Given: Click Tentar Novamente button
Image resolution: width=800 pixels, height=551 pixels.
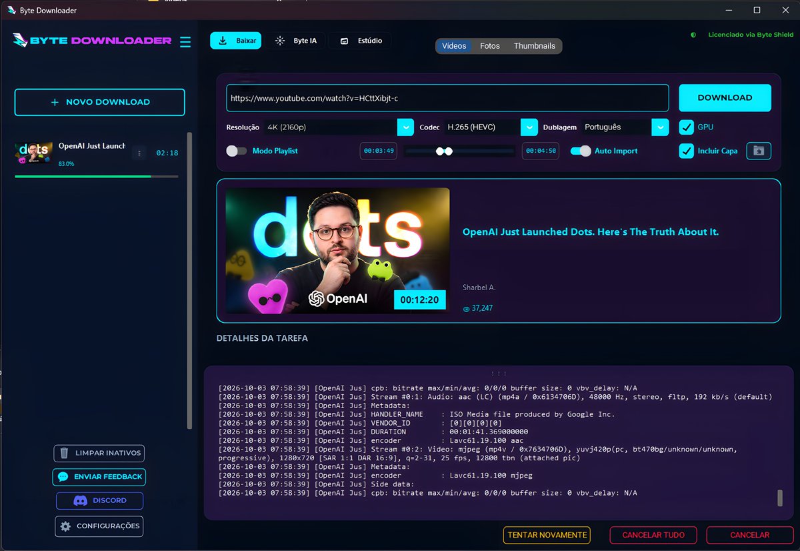Looking at the screenshot, I should [547, 535].
